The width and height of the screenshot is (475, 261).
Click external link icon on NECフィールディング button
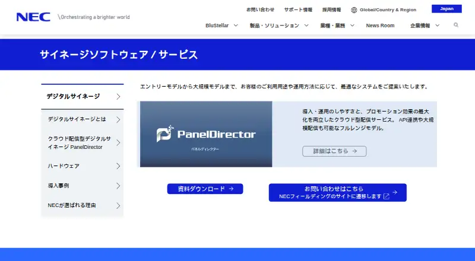pyautogui.click(x=387, y=196)
